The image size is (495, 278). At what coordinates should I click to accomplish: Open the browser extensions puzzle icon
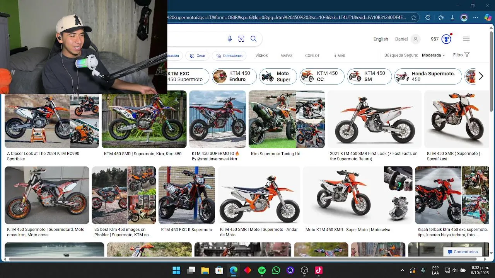pyautogui.click(x=428, y=17)
